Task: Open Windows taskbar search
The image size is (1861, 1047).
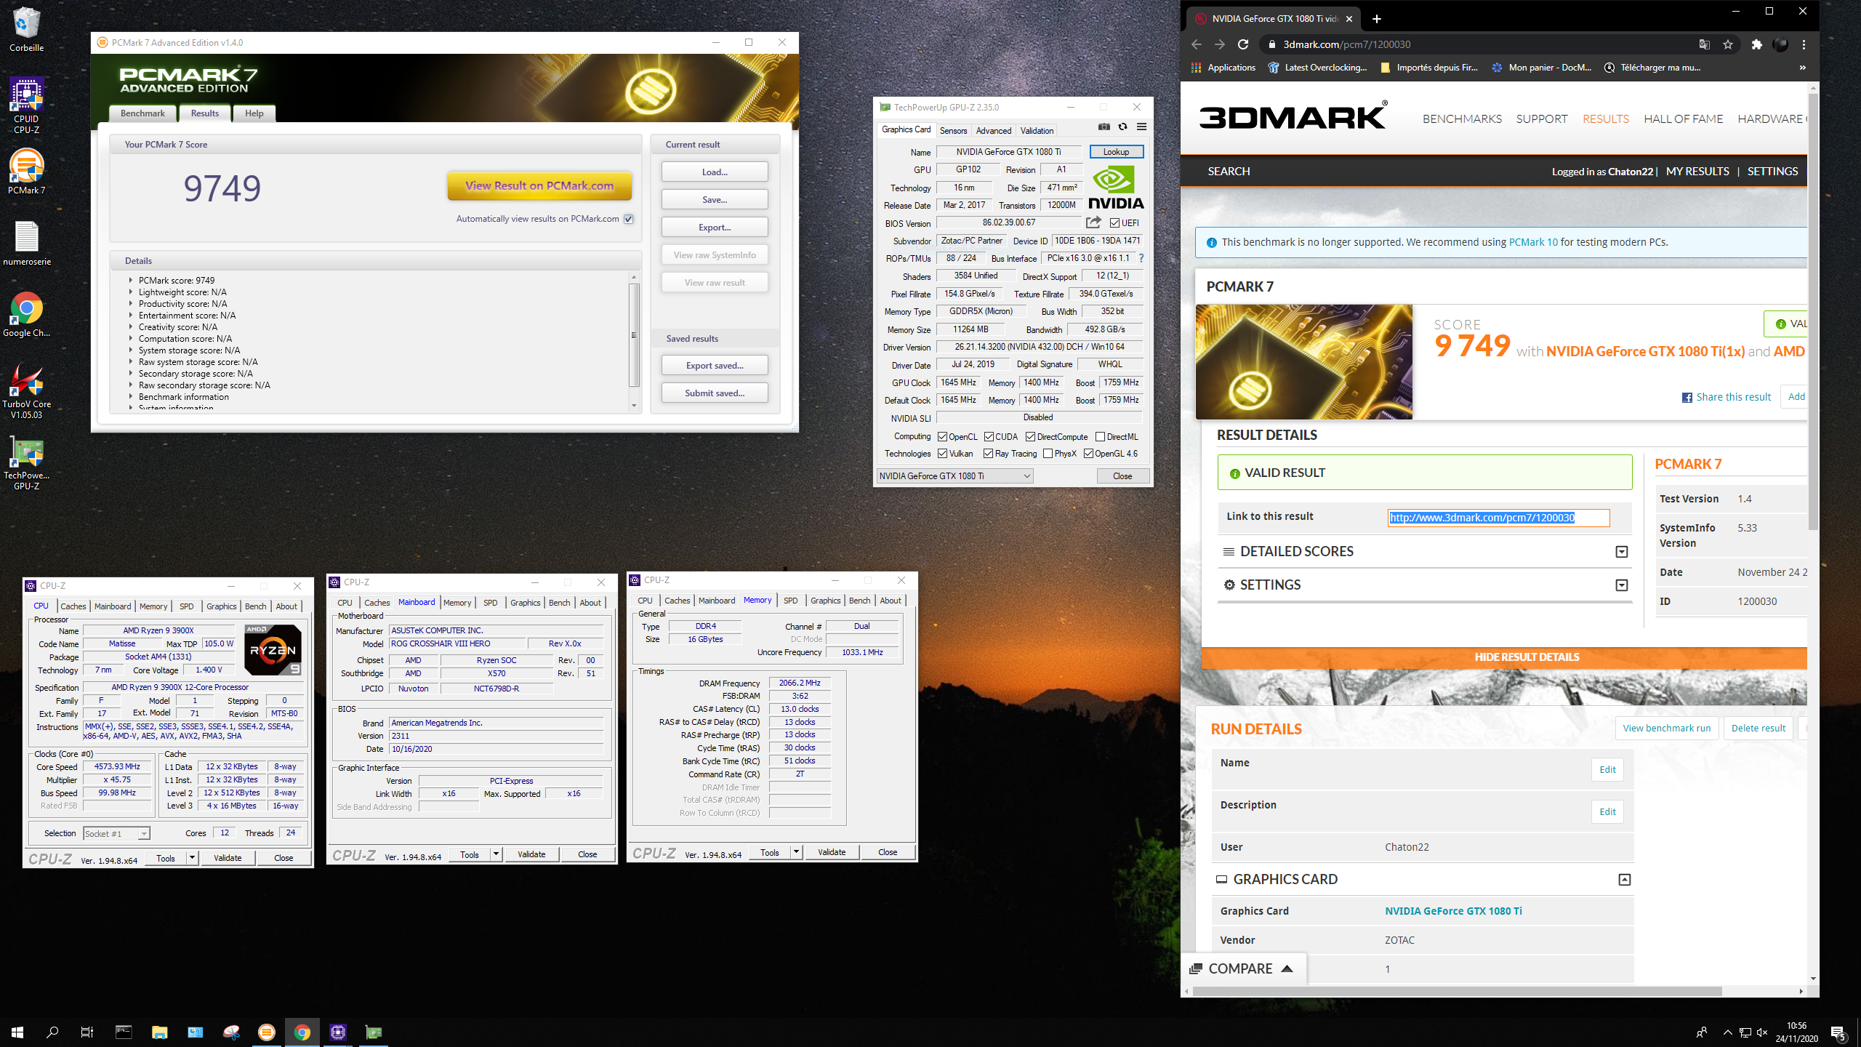Action: 52,1032
